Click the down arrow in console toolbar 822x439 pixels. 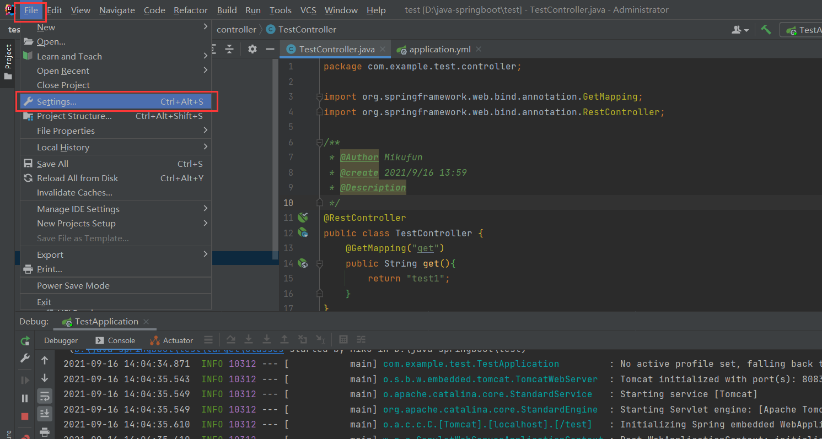click(x=45, y=378)
